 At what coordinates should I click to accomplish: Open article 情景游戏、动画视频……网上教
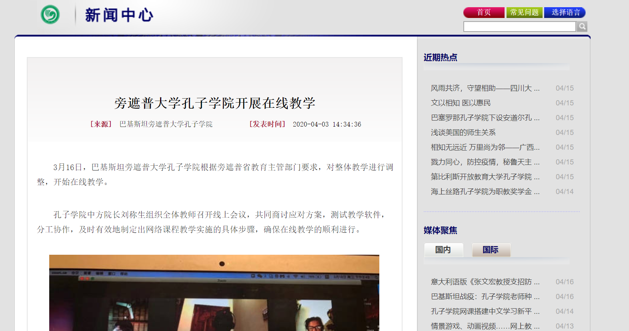[485, 326]
